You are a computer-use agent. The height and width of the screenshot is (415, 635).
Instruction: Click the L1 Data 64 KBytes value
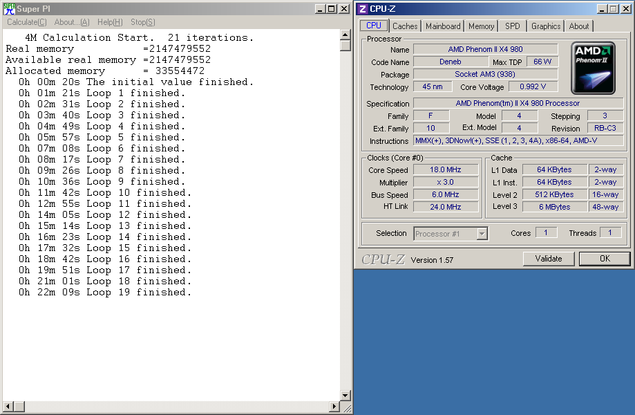point(554,169)
